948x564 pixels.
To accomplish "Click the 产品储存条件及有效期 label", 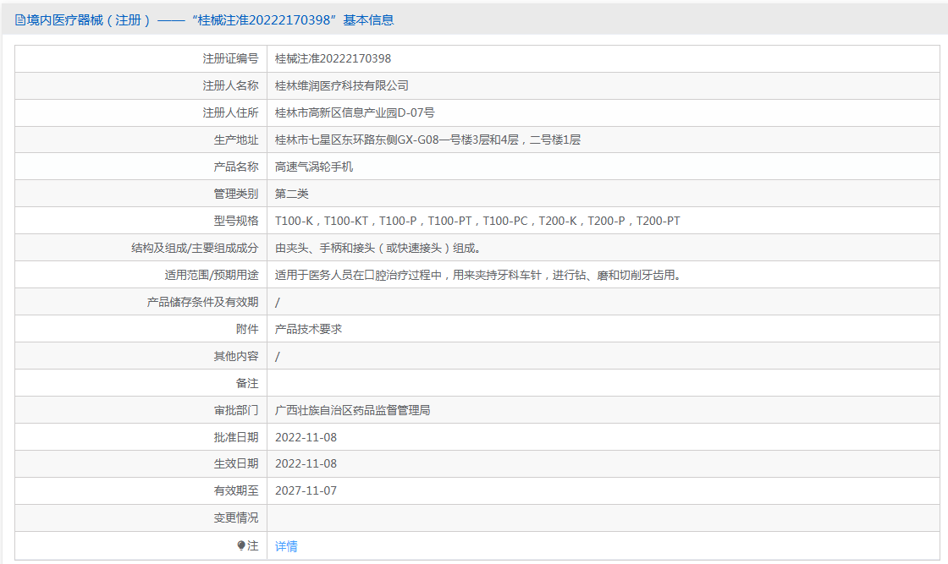I will 202,302.
